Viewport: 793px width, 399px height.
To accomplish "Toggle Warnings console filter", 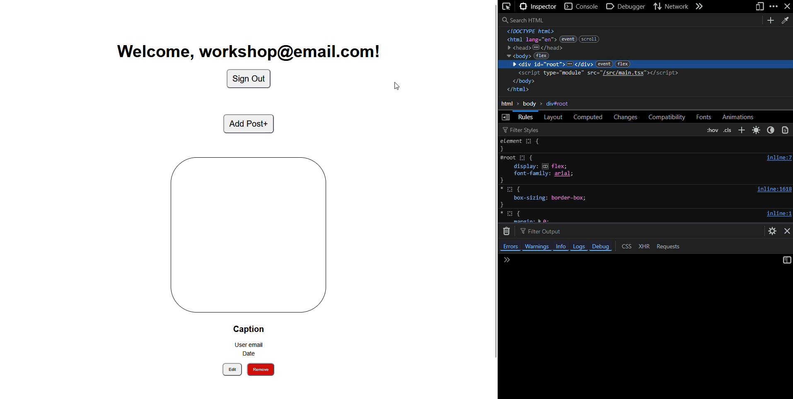I will [x=537, y=246].
